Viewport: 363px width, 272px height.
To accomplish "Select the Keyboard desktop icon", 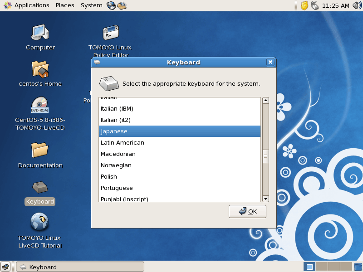I will click(x=40, y=187).
